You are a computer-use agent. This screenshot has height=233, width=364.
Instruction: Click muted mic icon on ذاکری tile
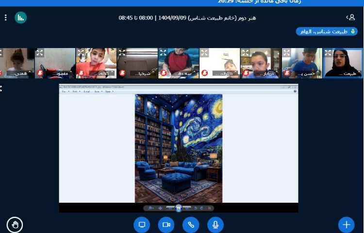tap(204, 73)
